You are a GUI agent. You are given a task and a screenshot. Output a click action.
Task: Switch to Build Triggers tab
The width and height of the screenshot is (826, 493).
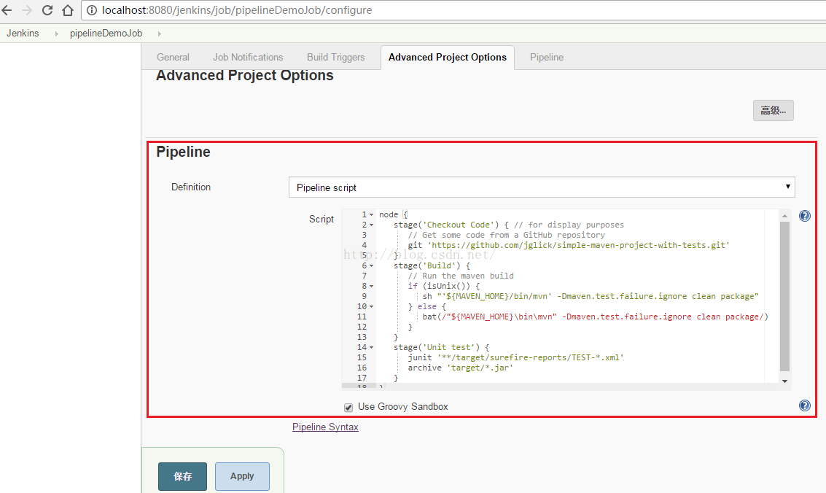point(335,58)
